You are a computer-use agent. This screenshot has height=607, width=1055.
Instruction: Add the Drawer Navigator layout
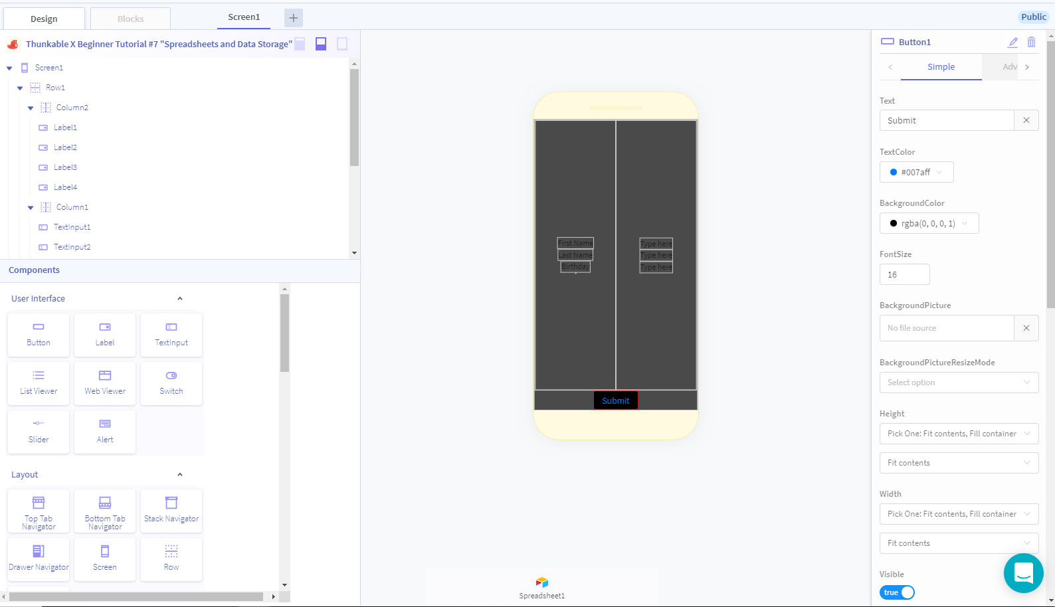click(39, 559)
